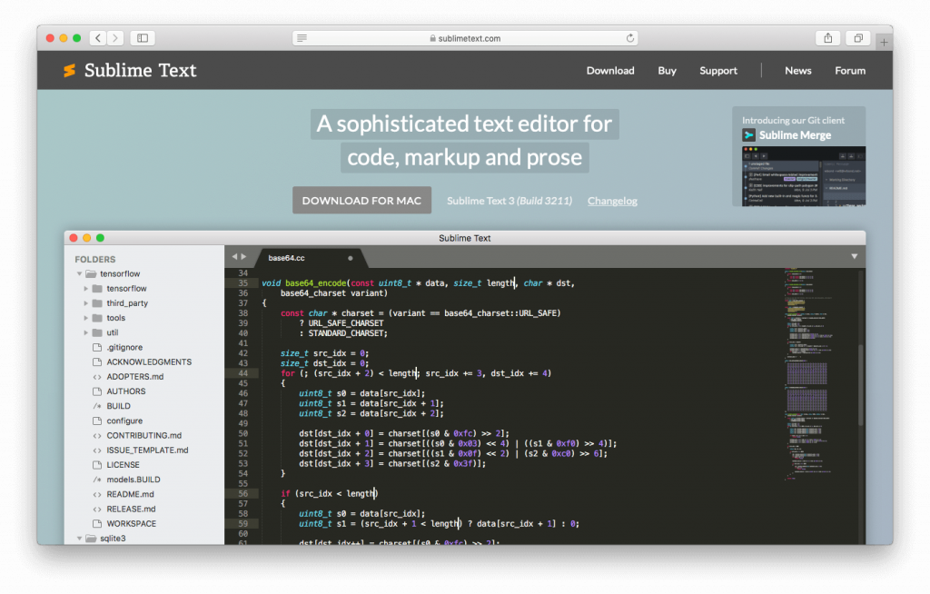Viewport: 930px width, 594px height.
Task: Open Reader view icon in address bar
Action: (302, 38)
